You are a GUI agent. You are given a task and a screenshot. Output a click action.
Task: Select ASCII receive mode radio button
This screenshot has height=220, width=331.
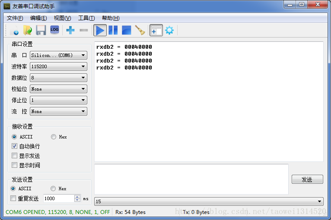pyautogui.click(x=14, y=137)
